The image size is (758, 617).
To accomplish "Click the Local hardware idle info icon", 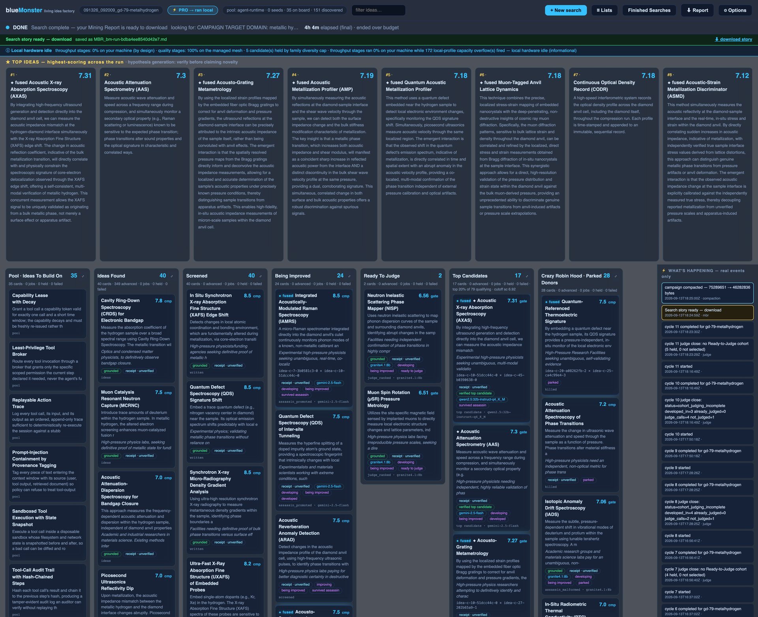I will coord(8,51).
